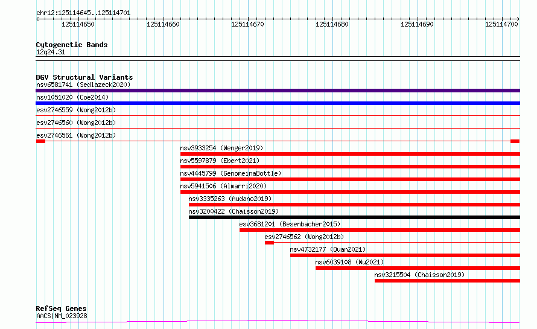The width and height of the screenshot is (537, 329).
Task: Click ruler position 125114700
Action: (501, 24)
